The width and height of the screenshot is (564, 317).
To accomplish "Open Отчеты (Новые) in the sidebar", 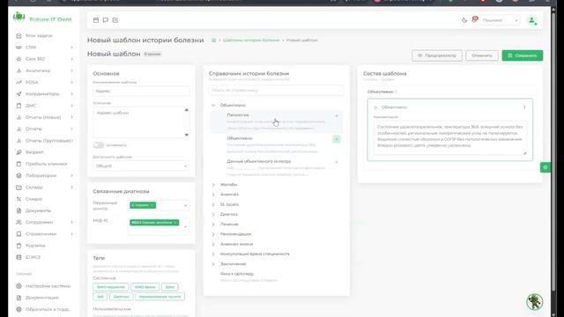I will click(43, 117).
